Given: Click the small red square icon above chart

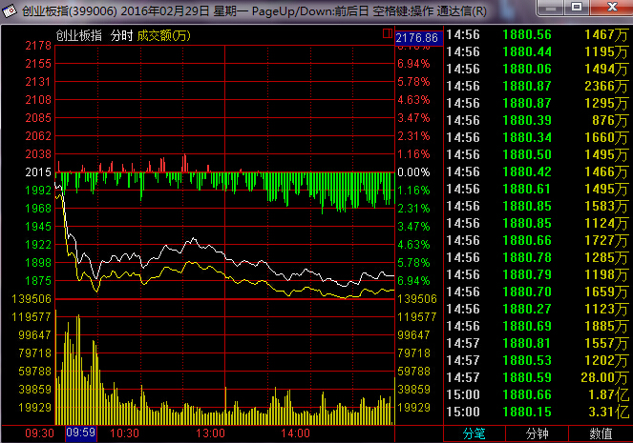Looking at the screenshot, I should point(388,33).
